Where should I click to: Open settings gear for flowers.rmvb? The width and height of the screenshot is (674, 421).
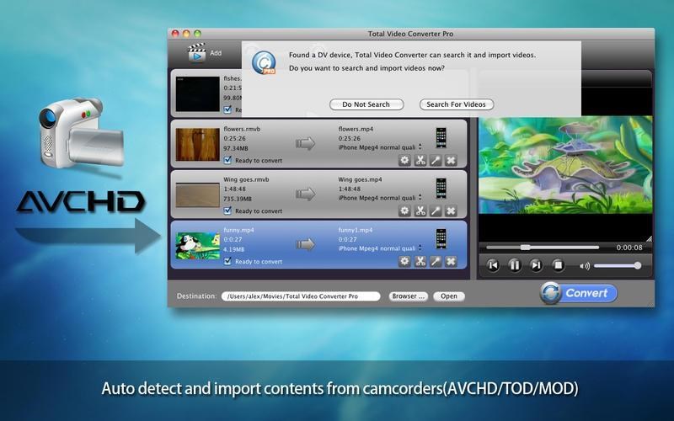pos(404,160)
